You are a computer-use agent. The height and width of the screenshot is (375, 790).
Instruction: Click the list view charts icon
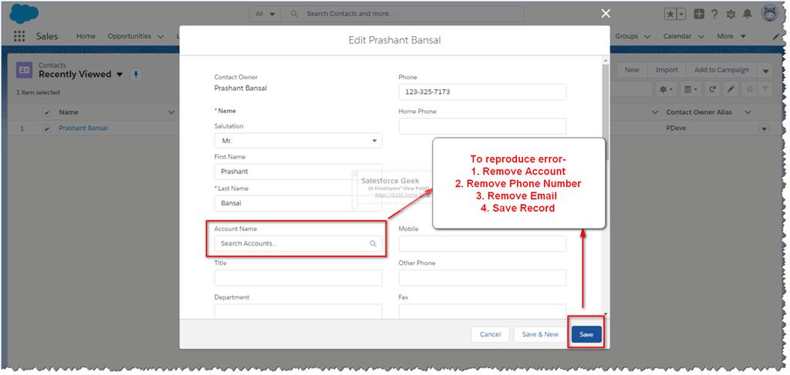coord(749,89)
